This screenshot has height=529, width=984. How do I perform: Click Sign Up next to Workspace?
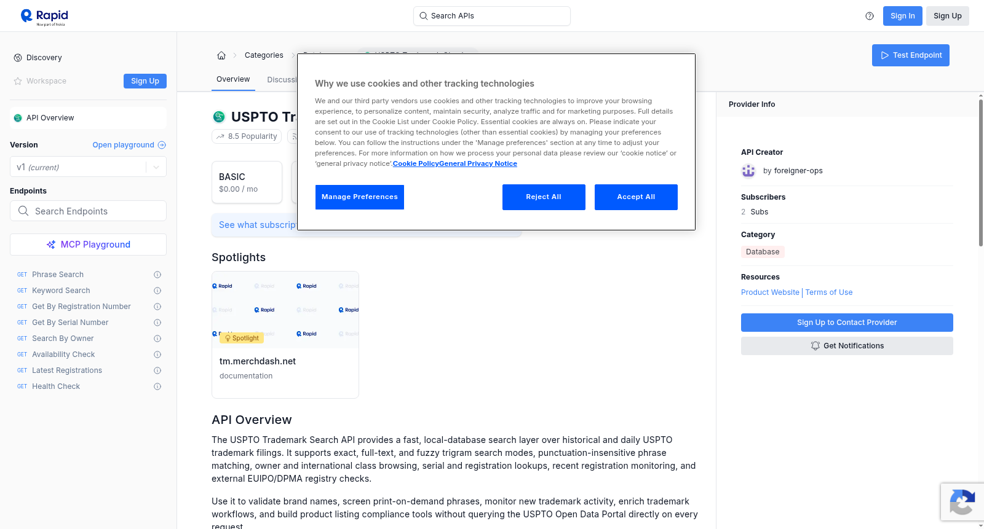click(x=145, y=81)
